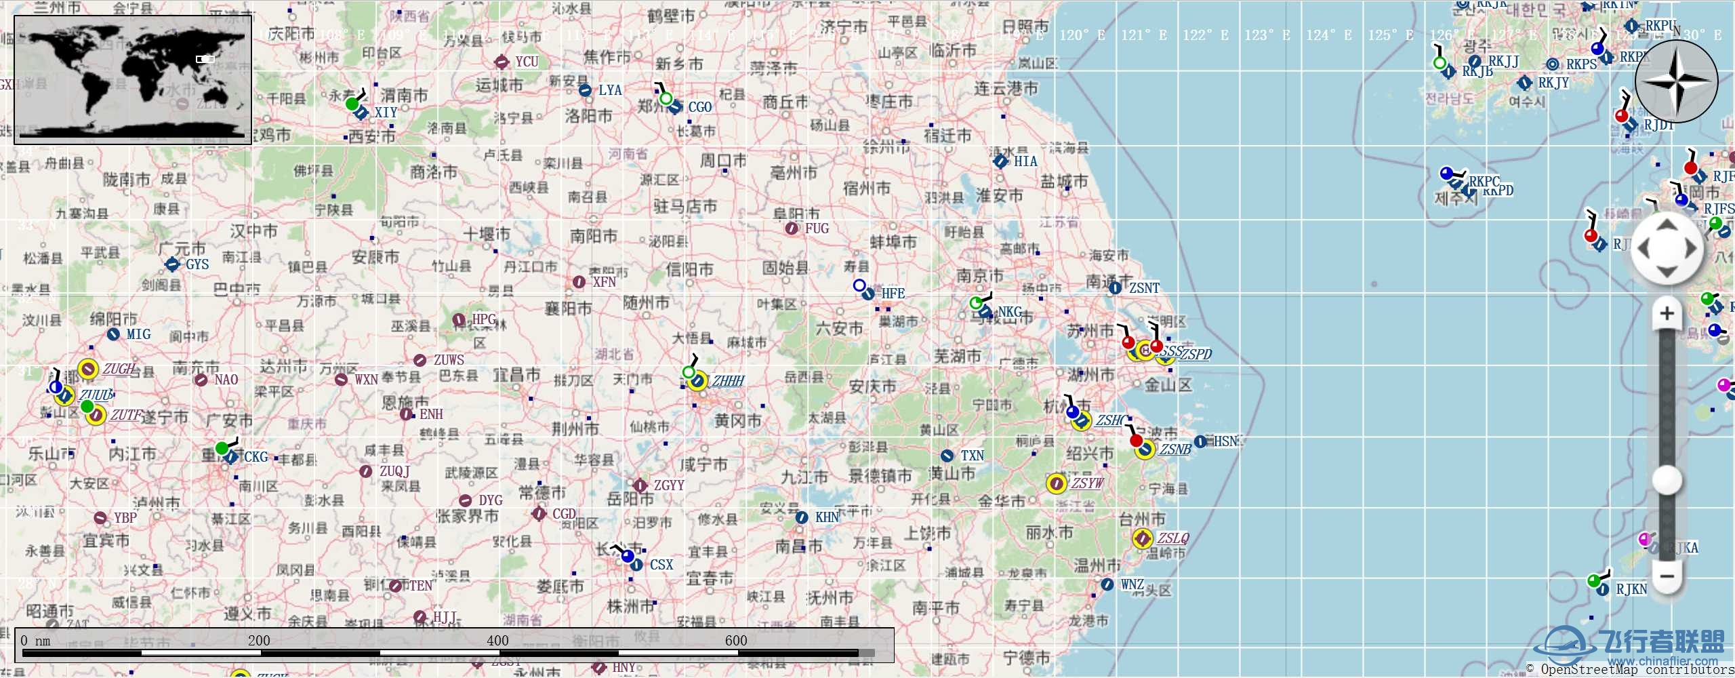Click the distance scale bar
This screenshot has height=678, width=1735.
454,645
